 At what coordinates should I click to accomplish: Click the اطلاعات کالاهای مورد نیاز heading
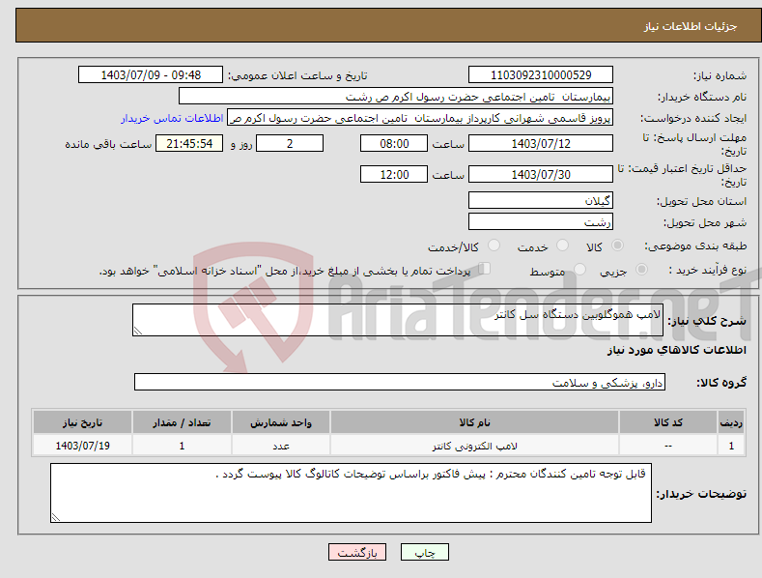pos(676,350)
